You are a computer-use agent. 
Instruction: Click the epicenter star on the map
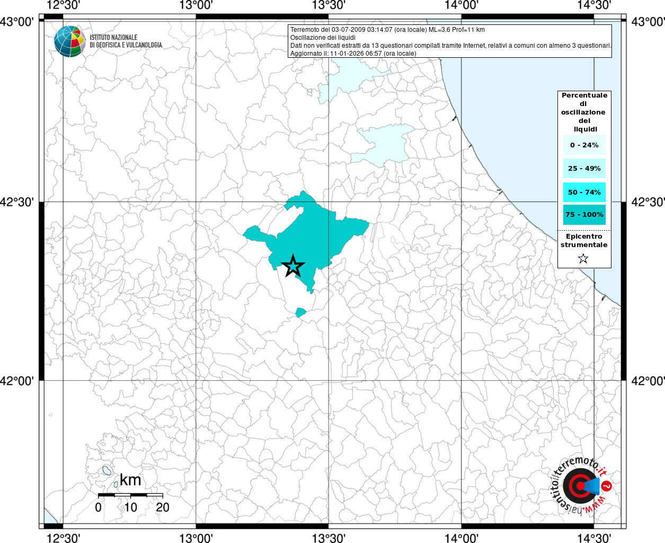pos(292,266)
